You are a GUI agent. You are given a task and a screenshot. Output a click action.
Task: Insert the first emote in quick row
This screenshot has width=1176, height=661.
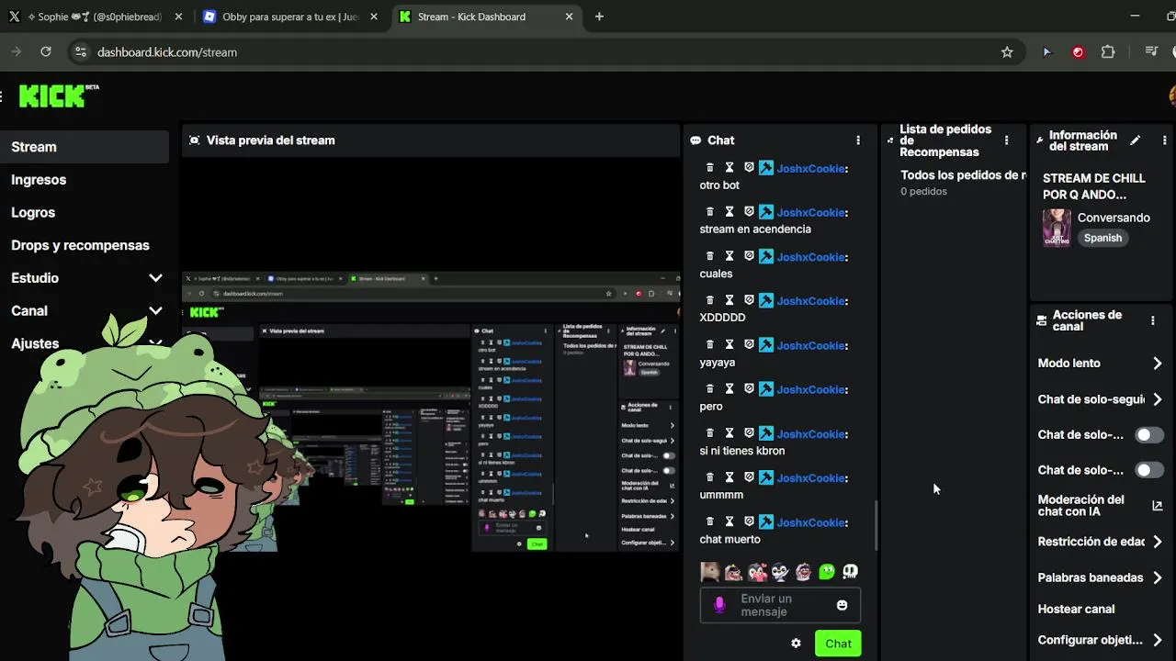[710, 571]
